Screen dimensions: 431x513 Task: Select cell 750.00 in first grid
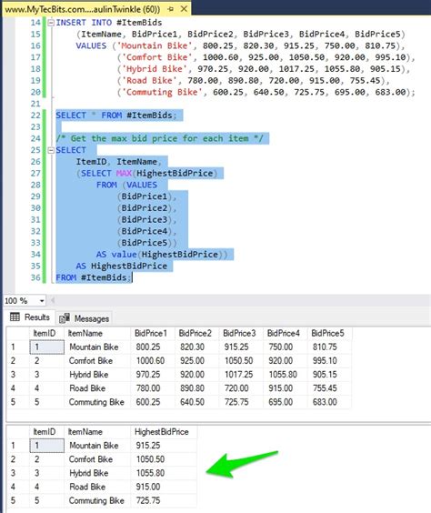point(286,347)
